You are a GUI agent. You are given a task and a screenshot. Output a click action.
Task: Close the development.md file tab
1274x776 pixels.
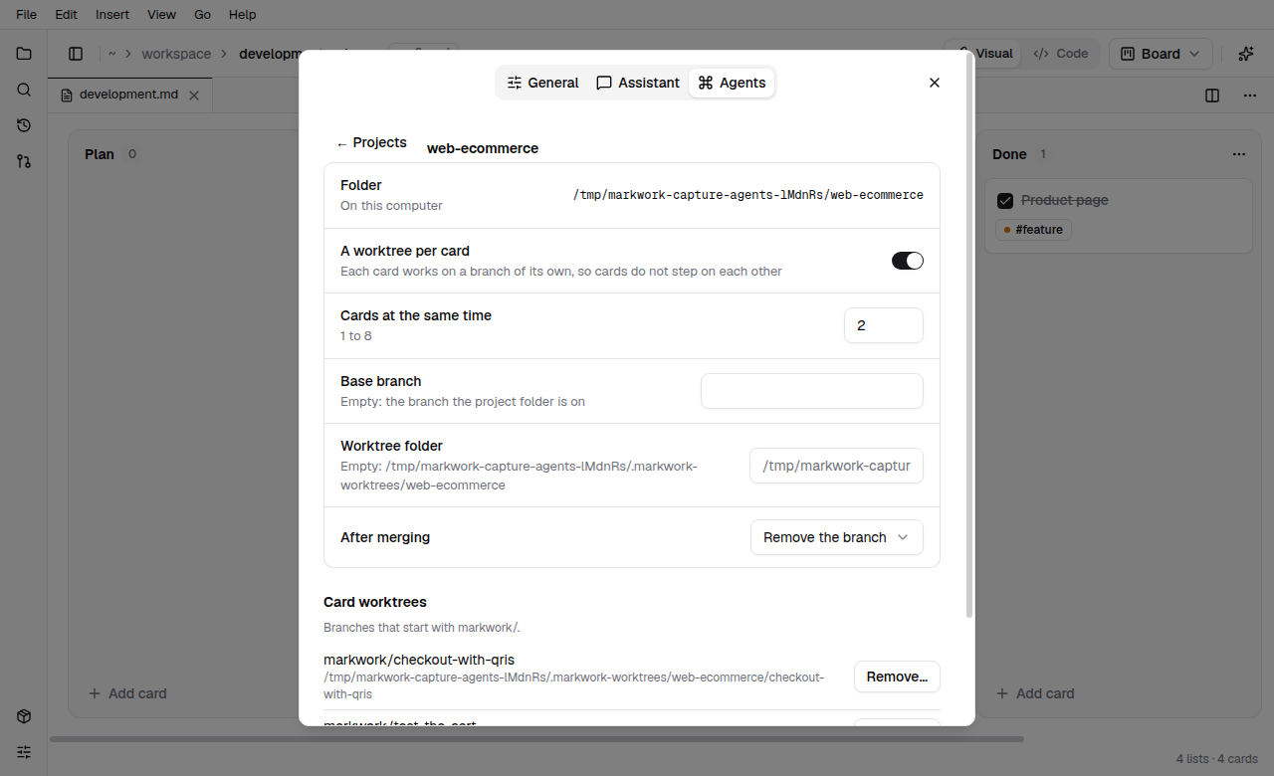point(194,96)
